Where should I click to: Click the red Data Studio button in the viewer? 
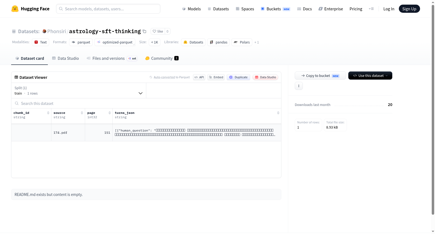[265, 77]
